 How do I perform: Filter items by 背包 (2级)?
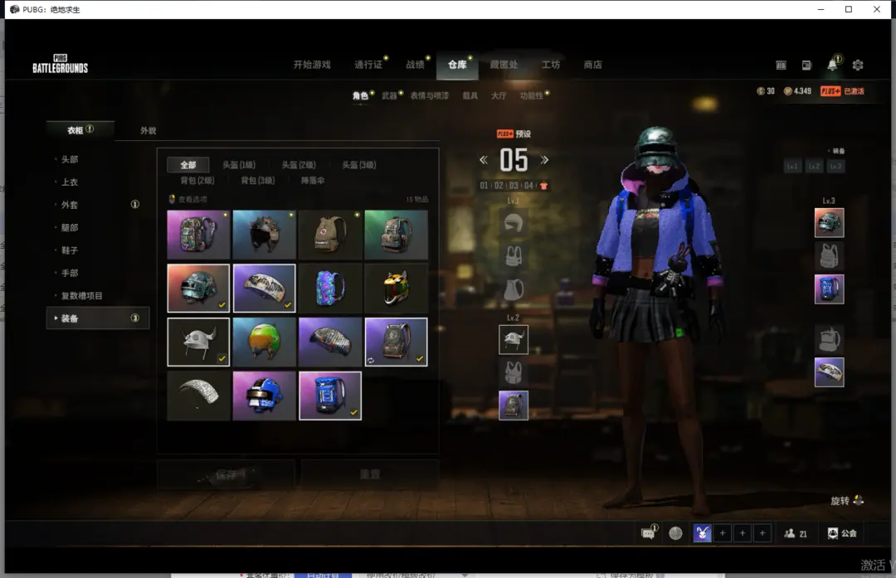197,181
